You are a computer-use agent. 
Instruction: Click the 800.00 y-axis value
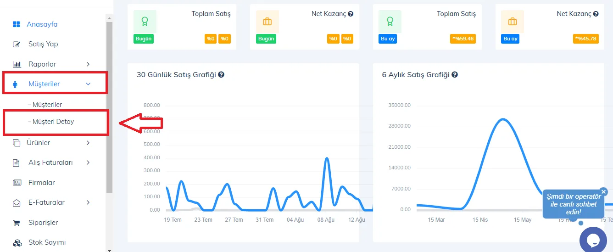click(x=151, y=105)
